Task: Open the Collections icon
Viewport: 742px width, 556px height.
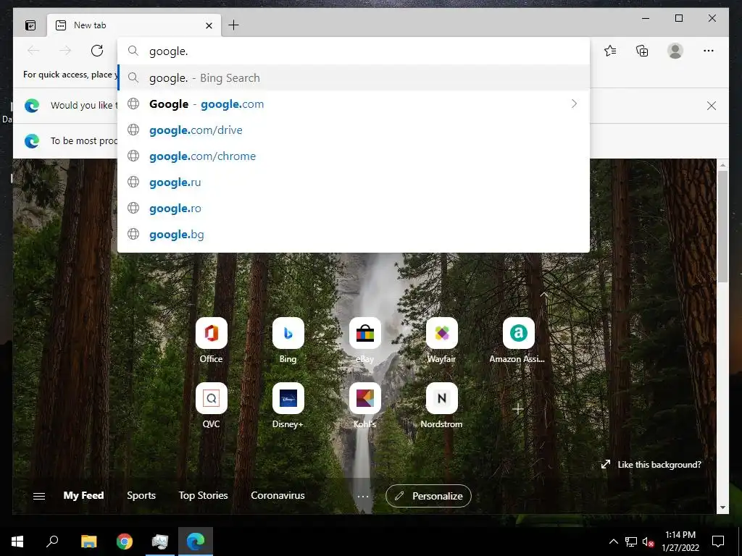Action: (x=642, y=51)
